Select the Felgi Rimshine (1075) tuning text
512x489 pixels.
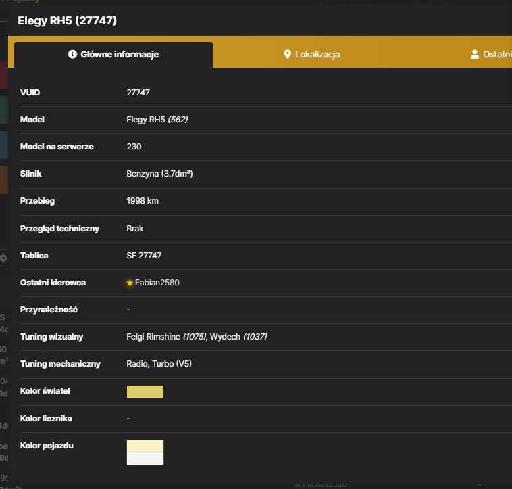166,337
